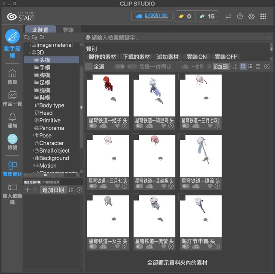This screenshot has width=275, height=274.
Task: Expand the Small object tree node
Action: click(x=33, y=151)
